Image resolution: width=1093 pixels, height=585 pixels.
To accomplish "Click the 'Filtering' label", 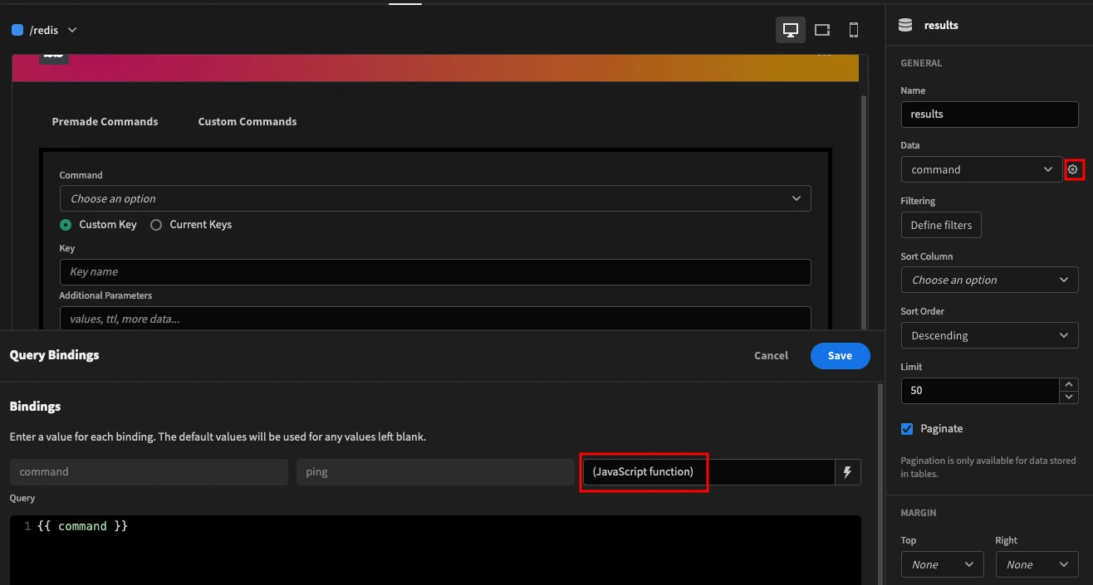I will click(x=918, y=201).
